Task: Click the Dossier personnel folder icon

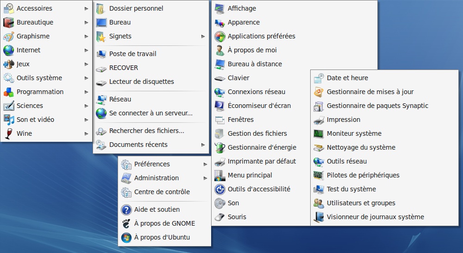Action: [101, 8]
